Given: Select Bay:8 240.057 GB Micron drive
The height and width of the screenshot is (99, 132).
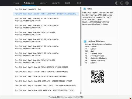Looking at the screenshot, I should tap(37, 54).
